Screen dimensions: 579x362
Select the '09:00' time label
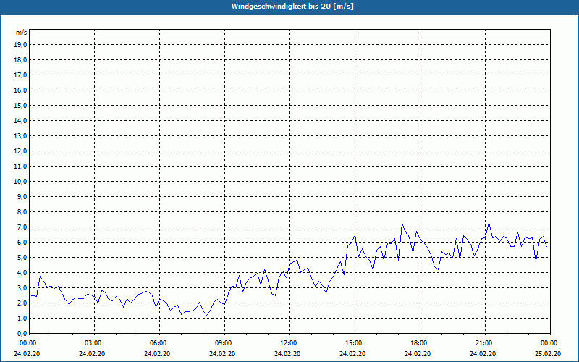(x=224, y=343)
